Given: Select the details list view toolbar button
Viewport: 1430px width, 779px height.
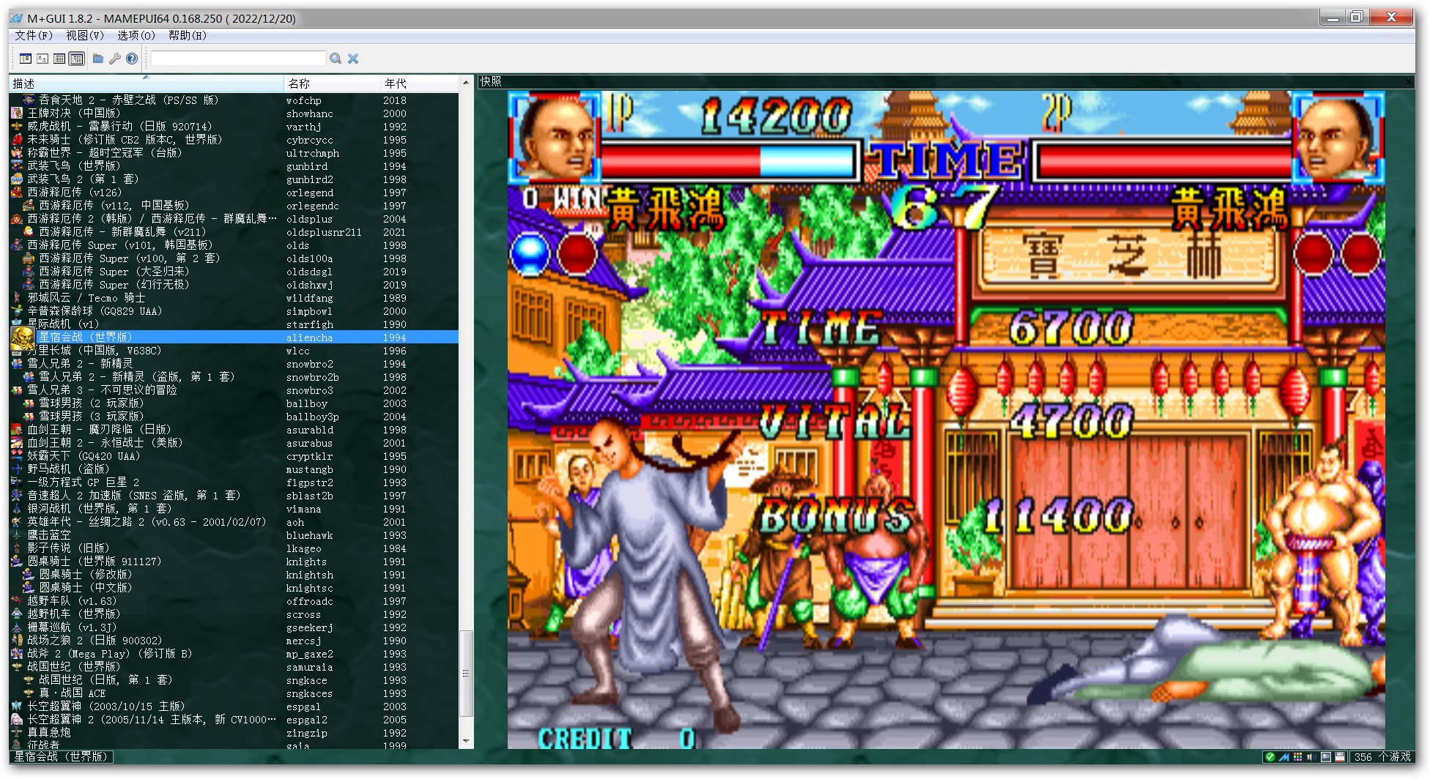Looking at the screenshot, I should click(59, 59).
